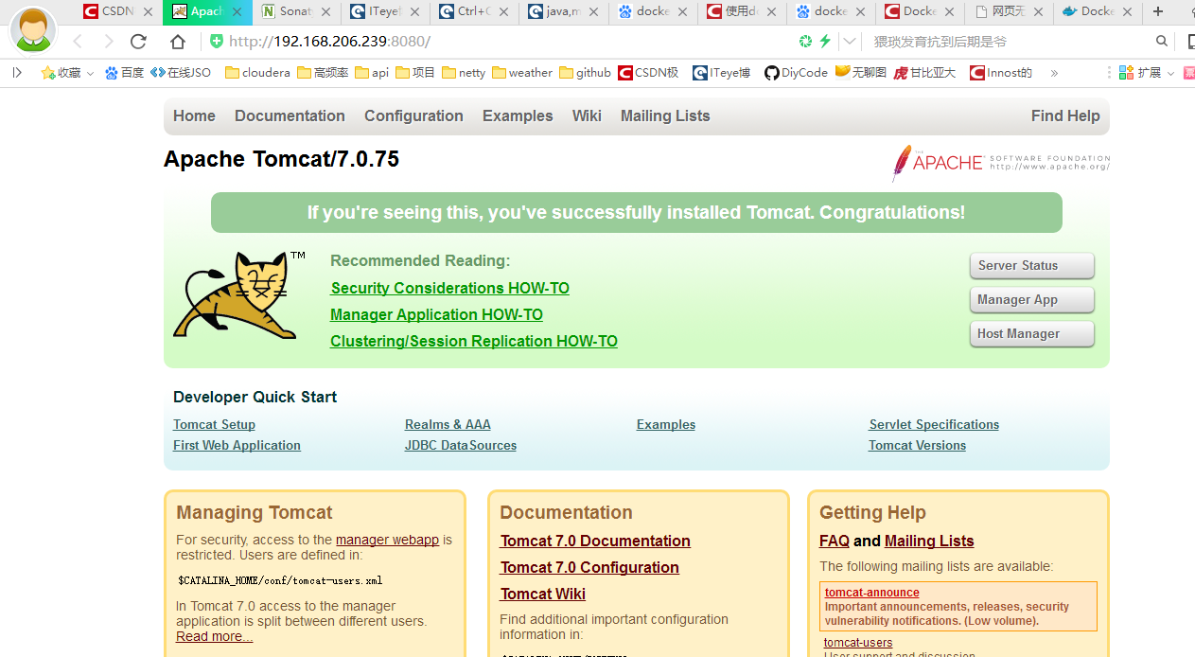1195x657 pixels.
Task: Open the 甘比亚大 bookmark
Action: pyautogui.click(x=923, y=73)
